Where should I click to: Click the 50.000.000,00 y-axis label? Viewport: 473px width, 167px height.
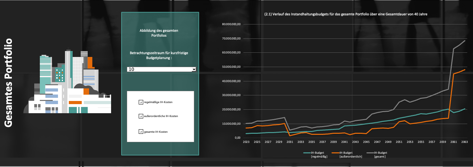[232, 67]
